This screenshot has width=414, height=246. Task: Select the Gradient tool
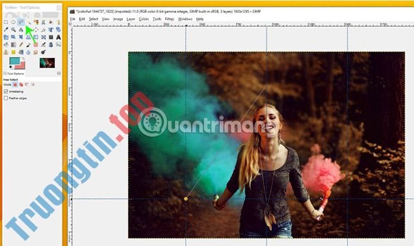tap(13, 44)
